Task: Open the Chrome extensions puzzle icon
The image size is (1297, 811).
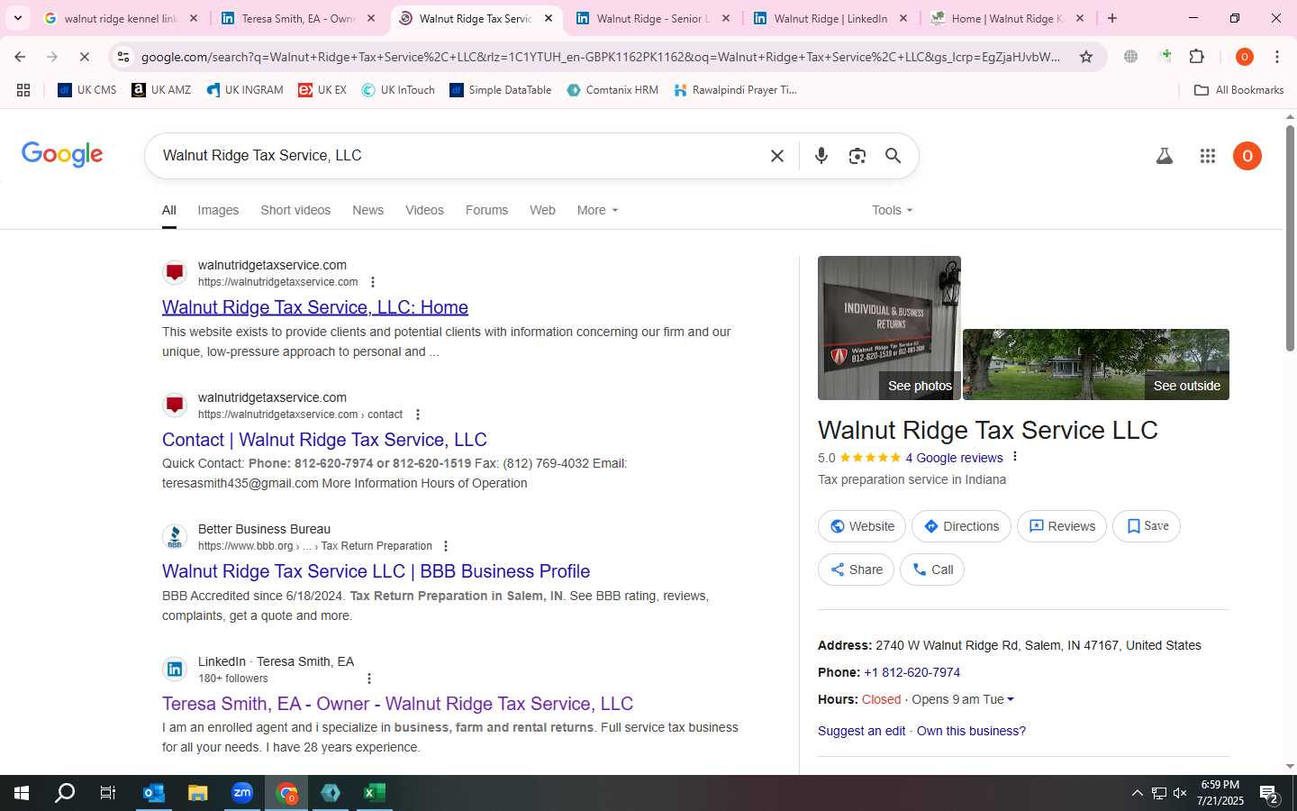Action: click(1197, 57)
